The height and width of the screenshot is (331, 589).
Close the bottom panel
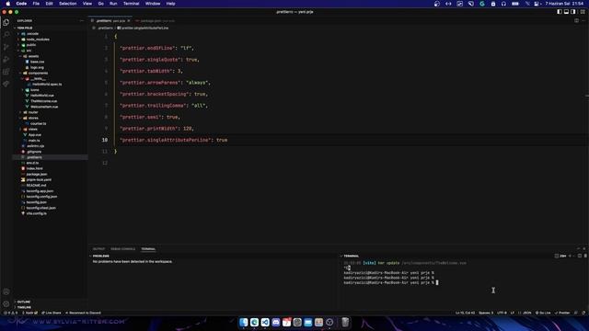[x=583, y=248]
